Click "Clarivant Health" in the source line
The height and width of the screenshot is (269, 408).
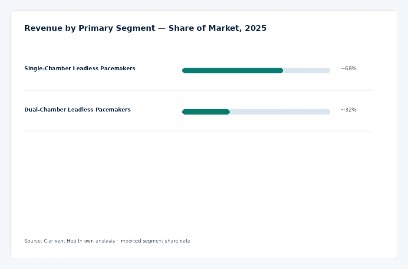pos(63,241)
